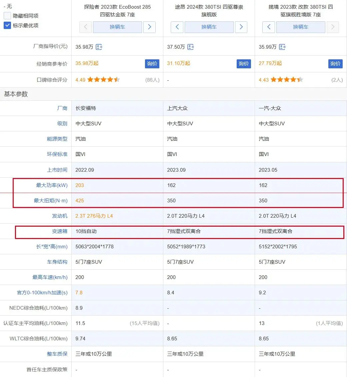The width and height of the screenshot is (347, 377).
Task: Click 询价 button for 35.98万起
Action: (x=152, y=64)
